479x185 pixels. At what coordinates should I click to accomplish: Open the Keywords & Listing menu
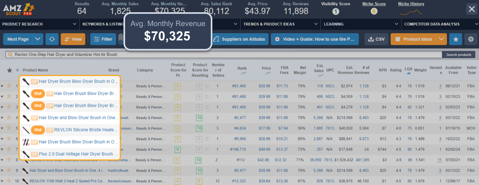click(103, 24)
